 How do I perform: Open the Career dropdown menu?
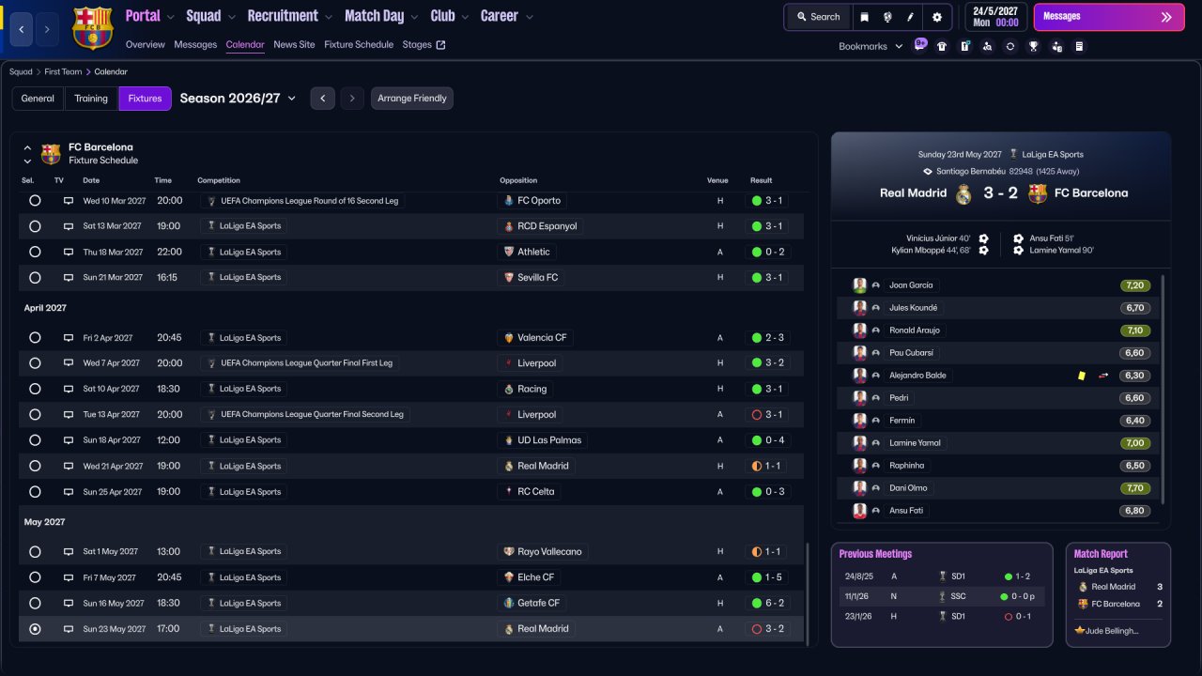(507, 16)
